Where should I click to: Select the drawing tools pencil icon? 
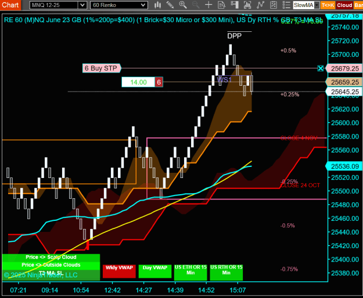tap(170, 5)
